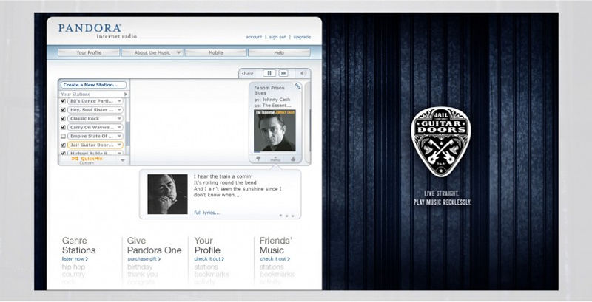This screenshot has height=302, width=592.
Task: Click the QuickMix shuffle icon
Action: tap(75, 159)
